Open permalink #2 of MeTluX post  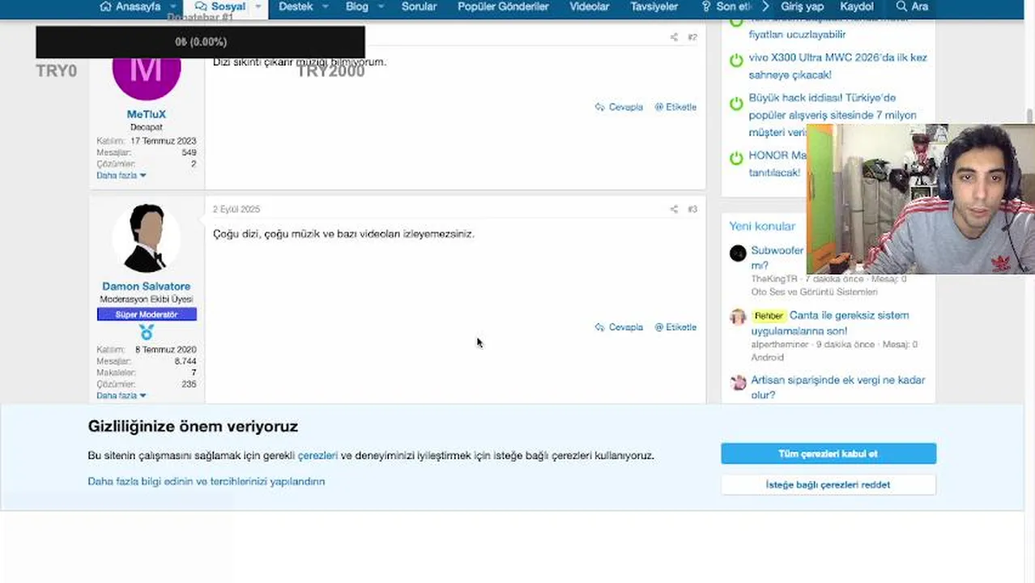(x=692, y=37)
